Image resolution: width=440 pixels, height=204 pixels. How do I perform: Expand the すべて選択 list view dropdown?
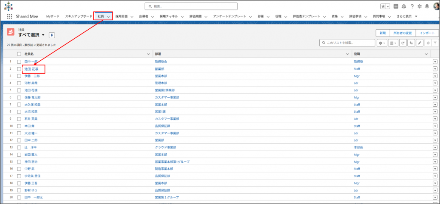[x=43, y=35]
